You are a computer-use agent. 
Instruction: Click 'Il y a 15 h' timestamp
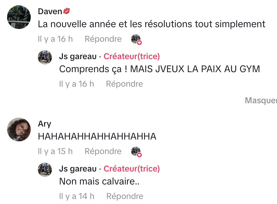(55, 151)
